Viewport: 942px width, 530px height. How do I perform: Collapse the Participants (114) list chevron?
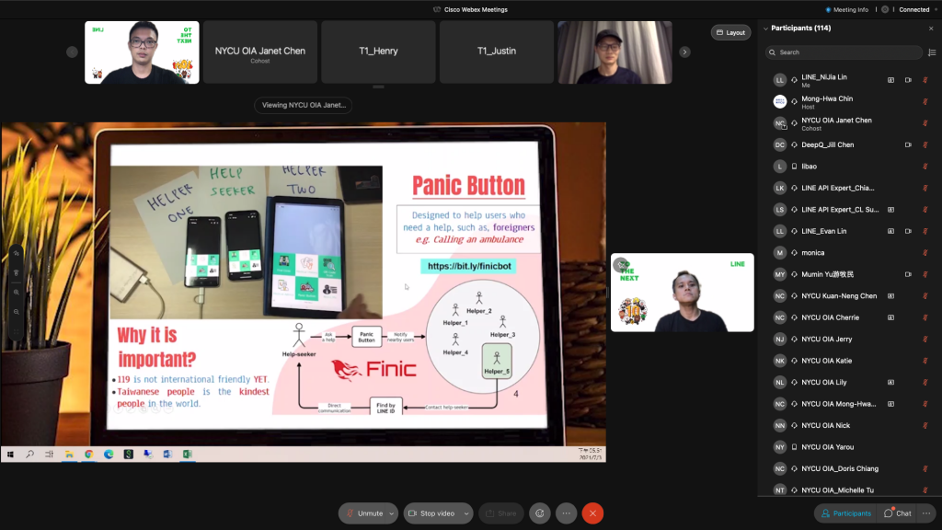(765, 29)
